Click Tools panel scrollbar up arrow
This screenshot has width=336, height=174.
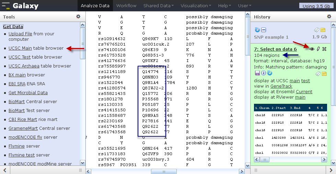82,25
